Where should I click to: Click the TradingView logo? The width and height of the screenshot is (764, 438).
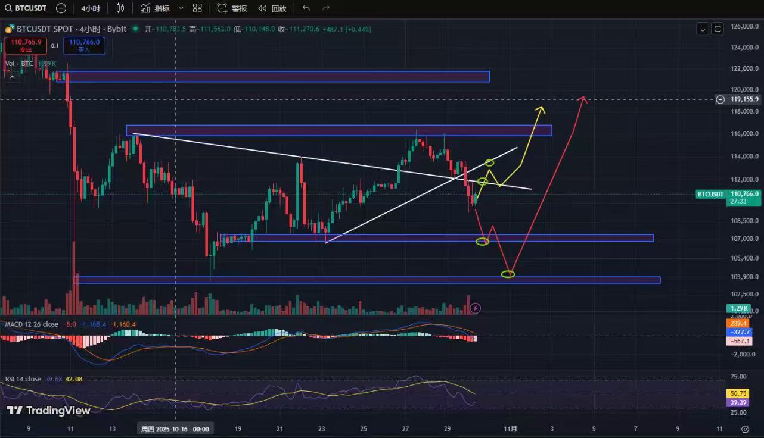pos(49,411)
